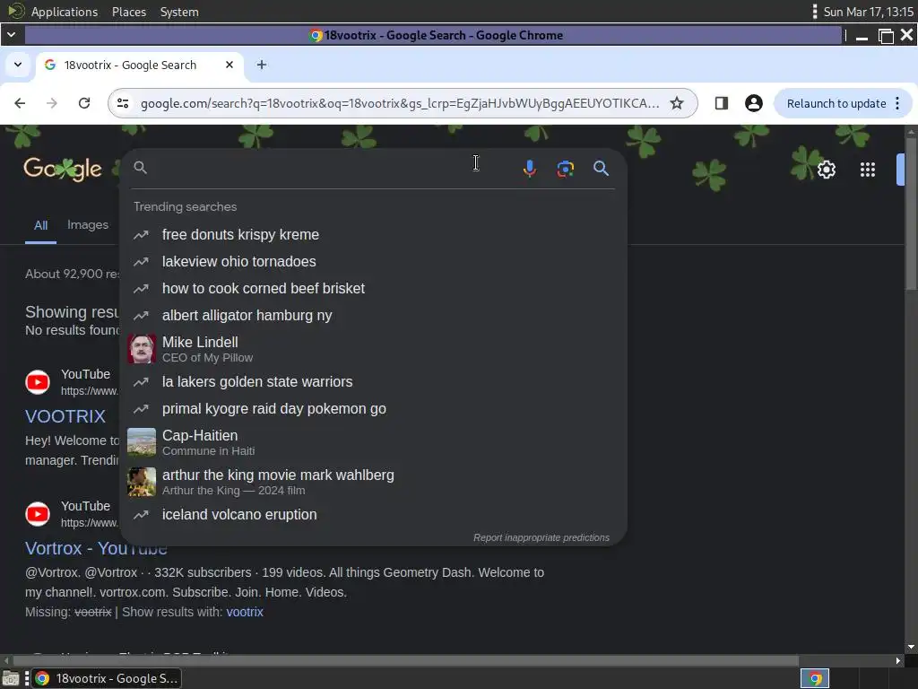Click YouTube favicon of VOOTRIX result

click(38, 382)
